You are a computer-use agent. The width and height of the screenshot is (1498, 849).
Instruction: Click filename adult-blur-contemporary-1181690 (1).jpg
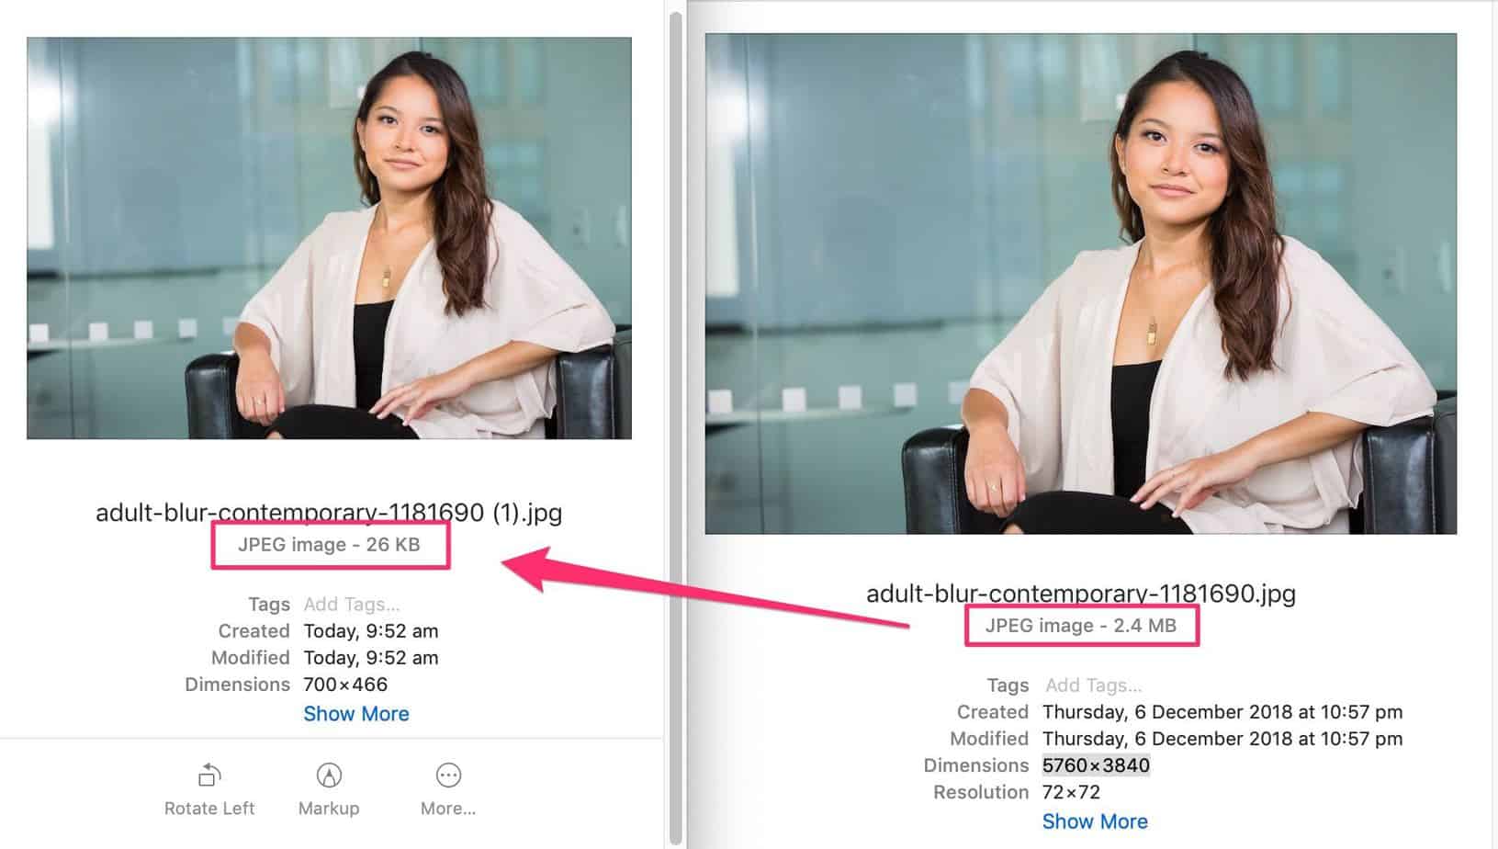click(x=329, y=512)
